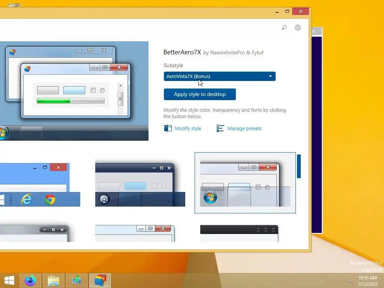Image resolution: width=384 pixels, height=288 pixels.
Task: Open the Substyle dropdown AeroVista7X (Bonus)
Action: point(220,76)
